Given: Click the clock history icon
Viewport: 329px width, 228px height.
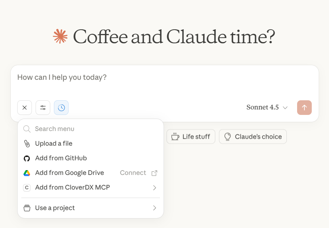Looking at the screenshot, I should point(61,107).
